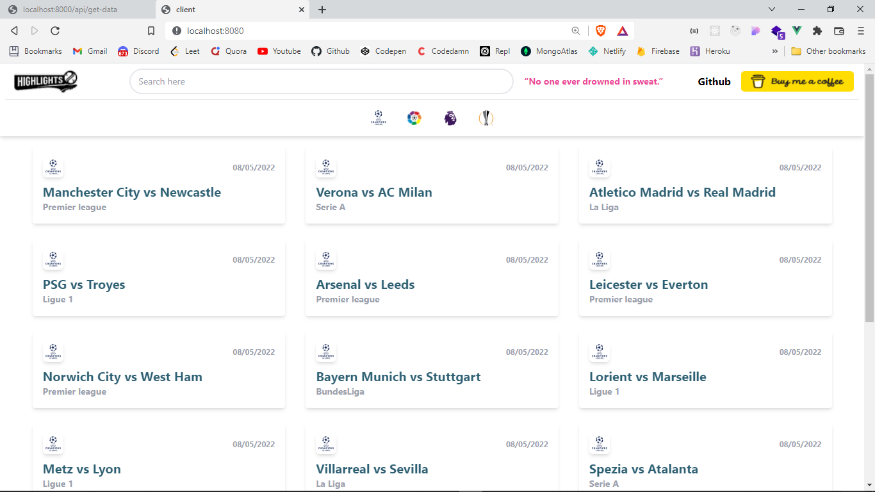This screenshot has height=492, width=875.
Task: Open the Netlify bookmark
Action: tap(607, 51)
